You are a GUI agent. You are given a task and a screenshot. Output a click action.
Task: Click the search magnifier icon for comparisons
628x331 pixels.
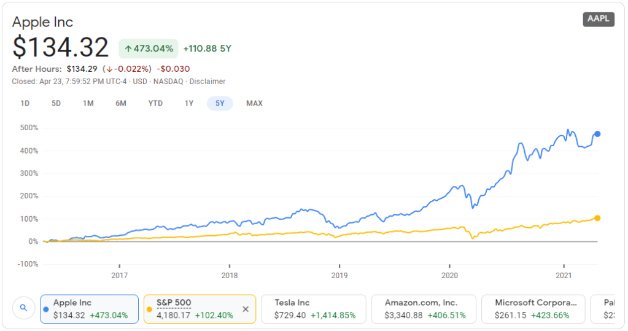(23, 308)
